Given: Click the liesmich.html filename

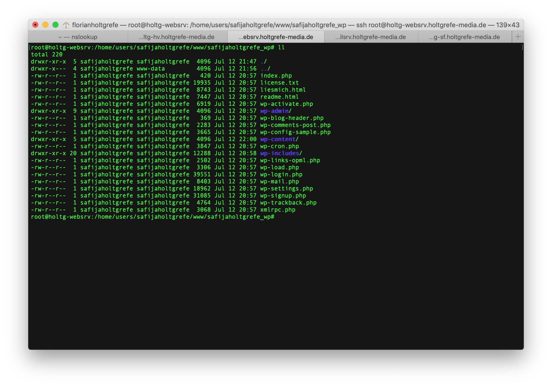Looking at the screenshot, I should 283,90.
